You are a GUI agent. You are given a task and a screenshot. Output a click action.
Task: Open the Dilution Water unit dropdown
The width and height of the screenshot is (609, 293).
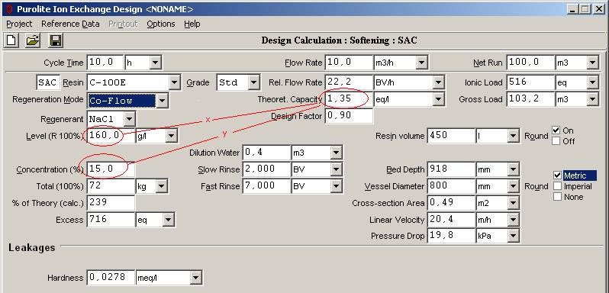337,153
